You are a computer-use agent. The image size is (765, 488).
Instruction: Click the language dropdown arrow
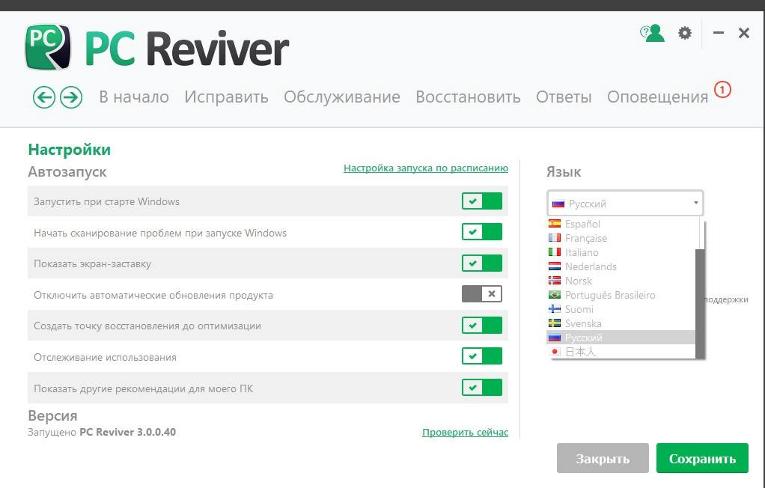pos(695,203)
